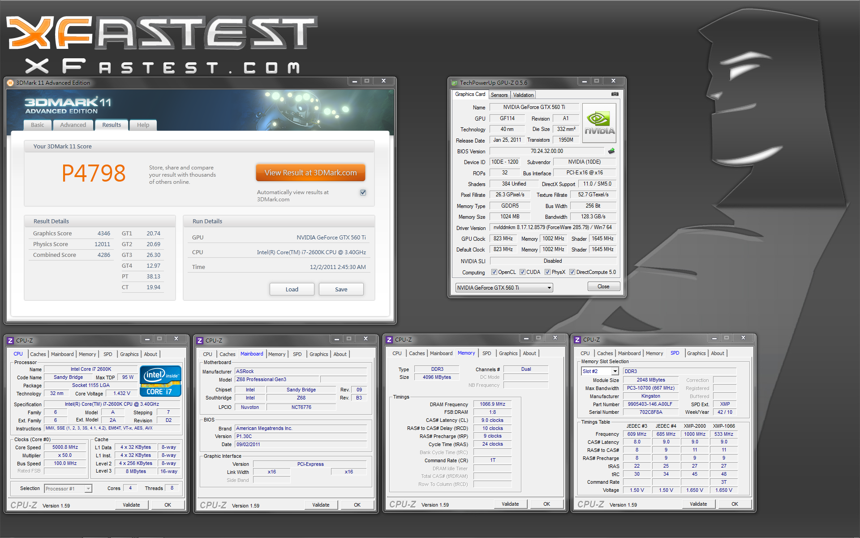Open the Help tab in 3DMark
Viewport: 860px width, 538px height.
tap(143, 125)
